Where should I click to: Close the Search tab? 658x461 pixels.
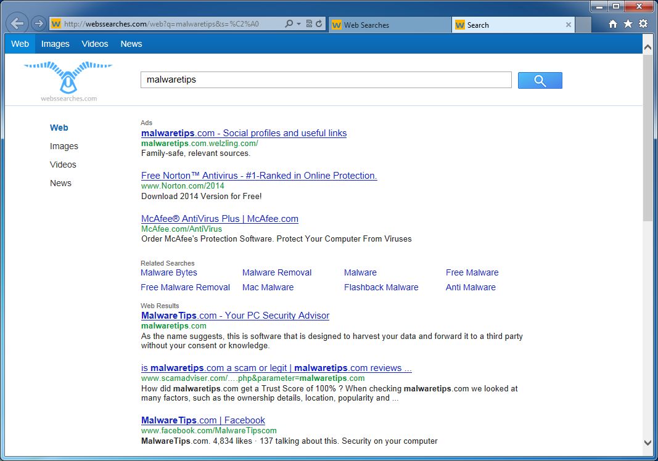tap(569, 25)
